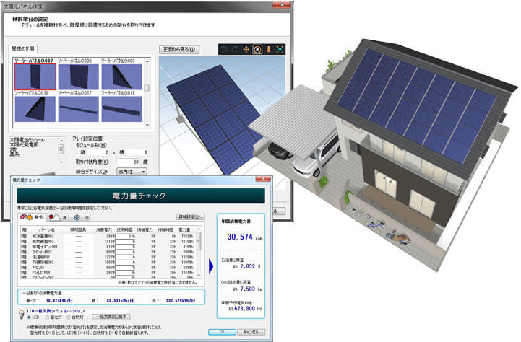Select the pan move cross-arrows tool
This screenshot has width=521, height=342.
tap(246, 50)
